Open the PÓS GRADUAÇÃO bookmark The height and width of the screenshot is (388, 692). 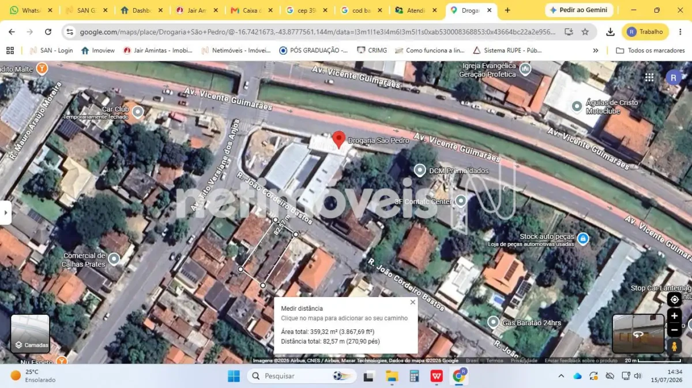click(x=314, y=51)
